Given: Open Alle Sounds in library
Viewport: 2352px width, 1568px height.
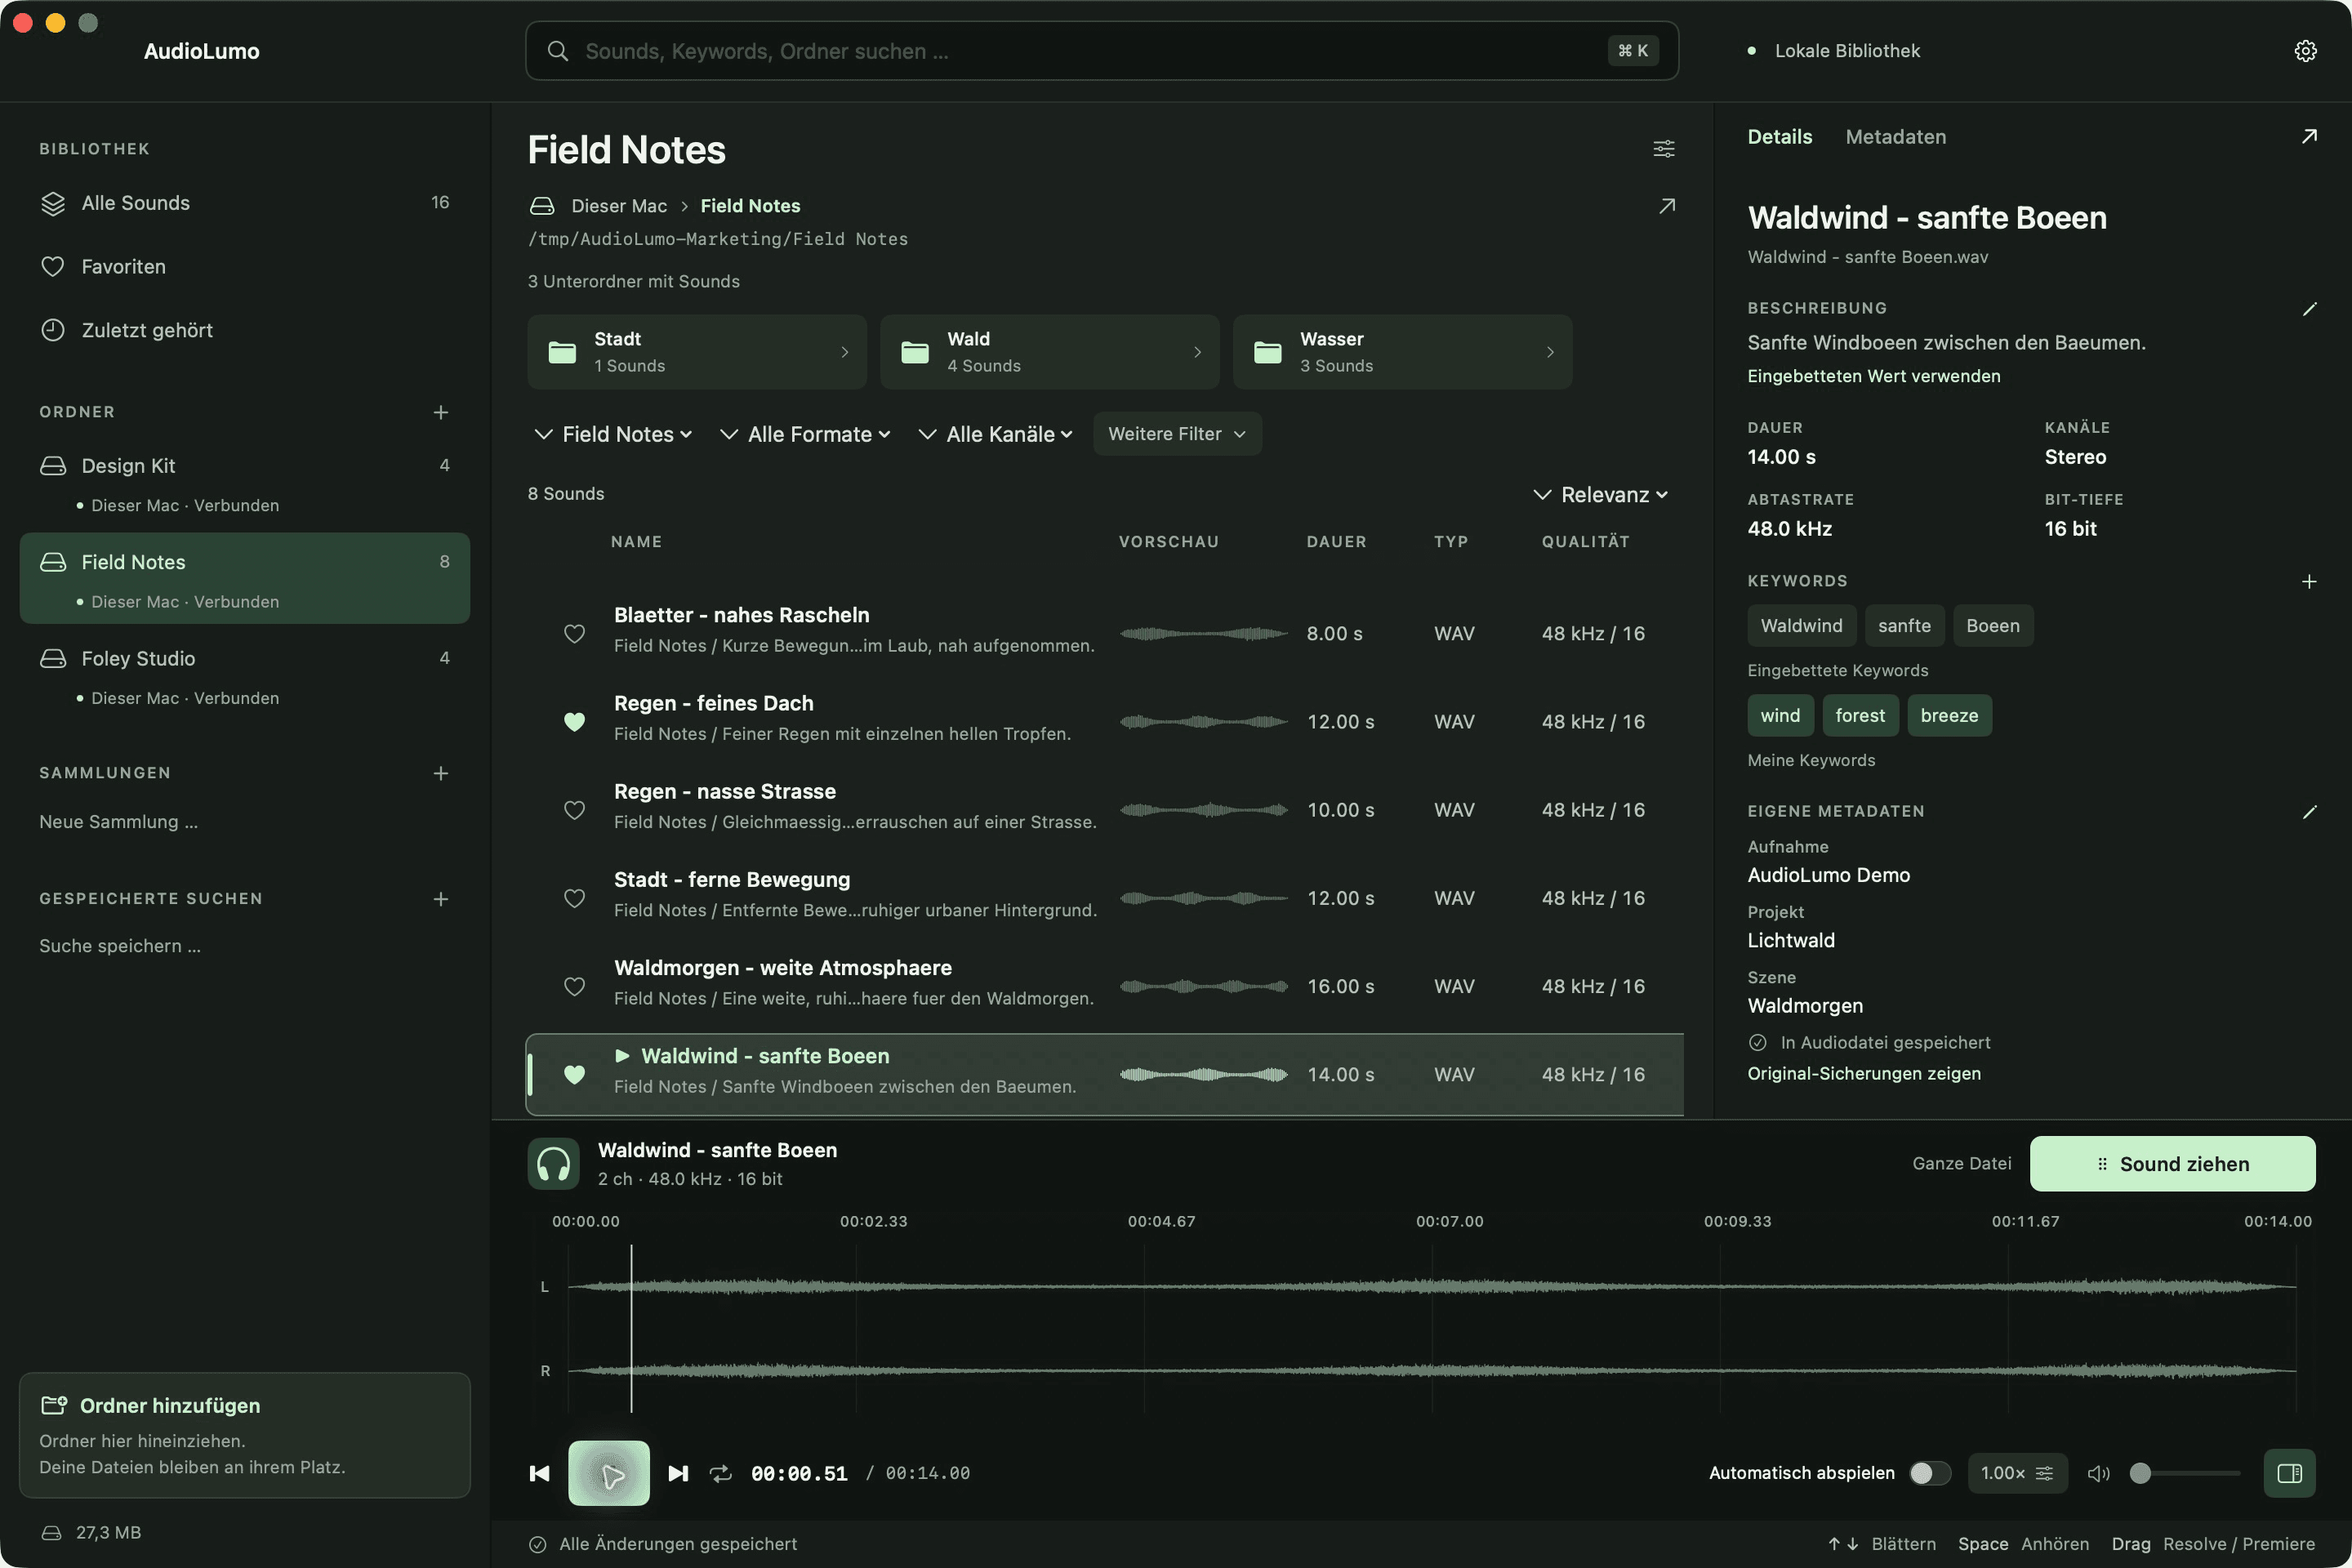Looking at the screenshot, I should pyautogui.click(x=244, y=203).
